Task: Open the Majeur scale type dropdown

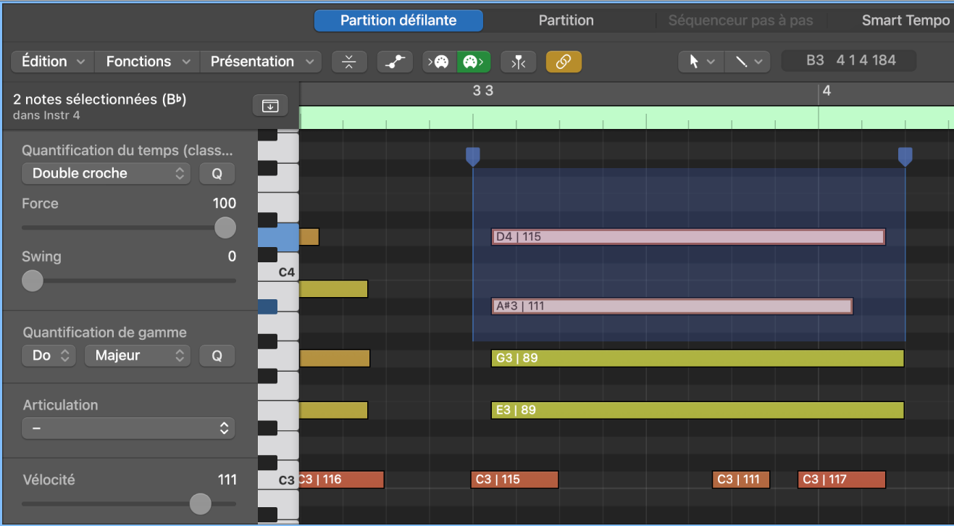Action: click(137, 356)
